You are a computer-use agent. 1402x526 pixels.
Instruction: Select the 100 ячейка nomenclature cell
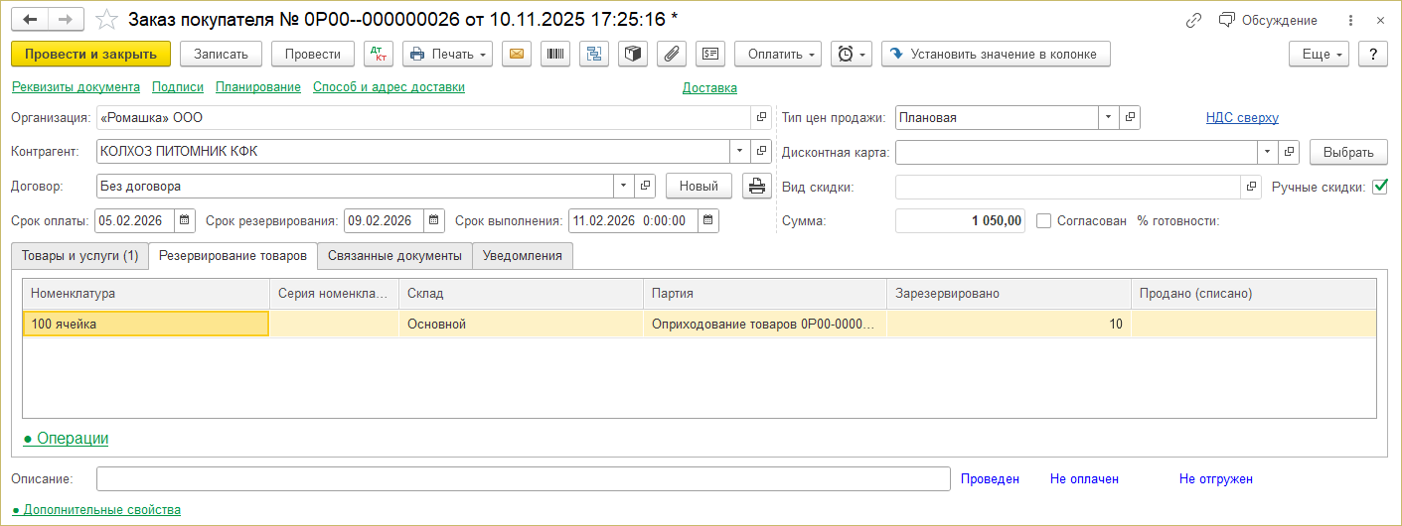pyautogui.click(x=145, y=324)
